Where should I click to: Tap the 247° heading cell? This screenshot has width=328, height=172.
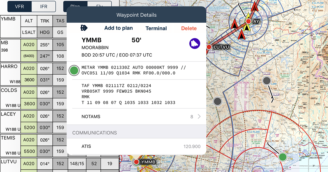coord(45,56)
